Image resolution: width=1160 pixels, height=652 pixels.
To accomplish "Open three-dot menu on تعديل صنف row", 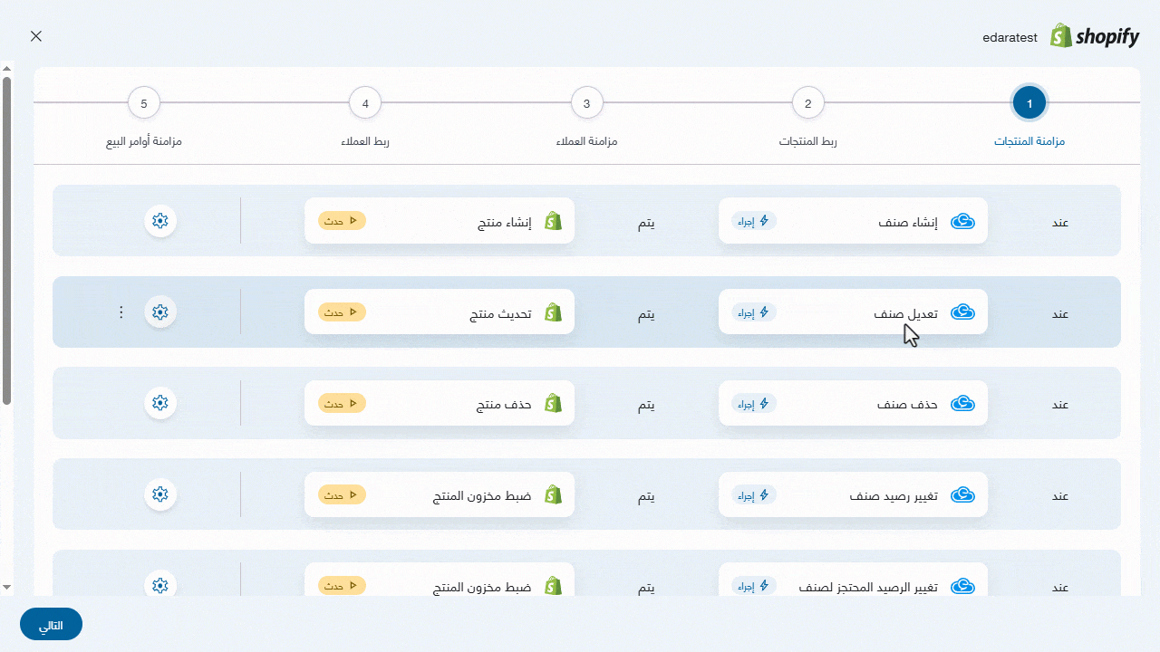I will tap(121, 312).
